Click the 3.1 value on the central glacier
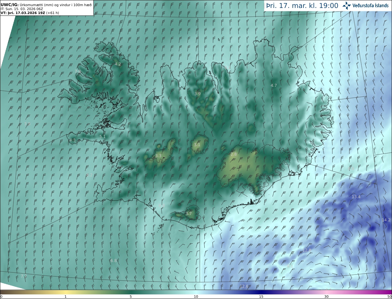392x299 pixels. tap(197, 145)
